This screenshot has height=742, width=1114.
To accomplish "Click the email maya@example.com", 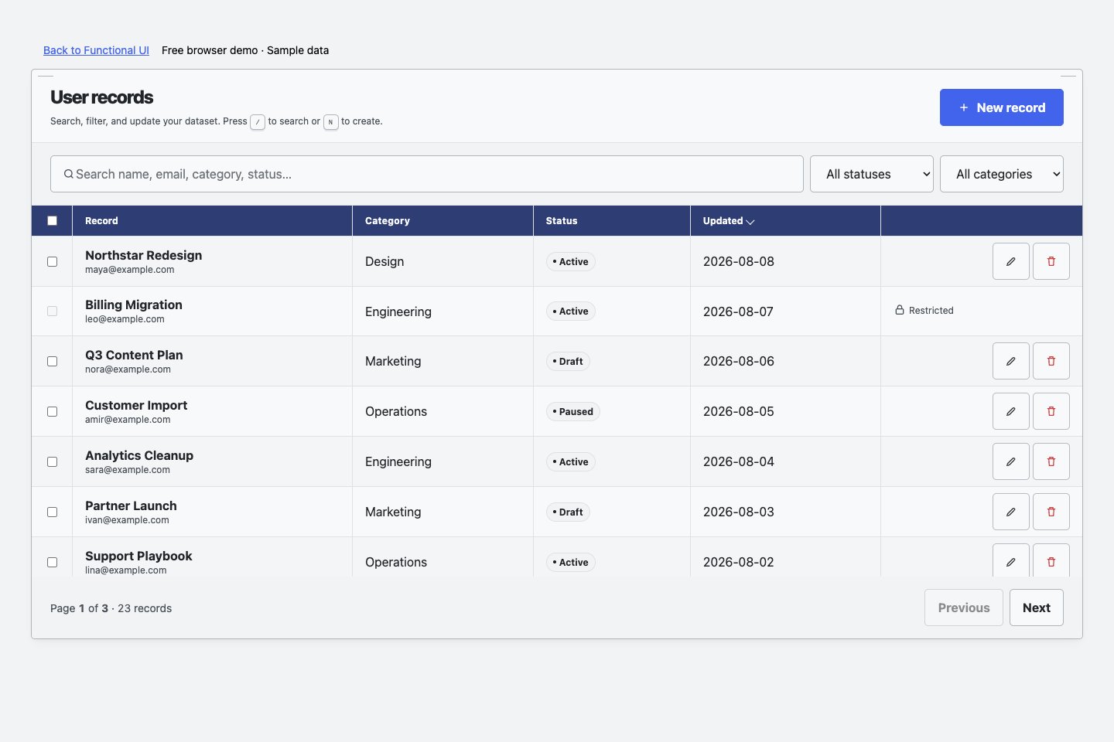I will [x=130, y=270].
